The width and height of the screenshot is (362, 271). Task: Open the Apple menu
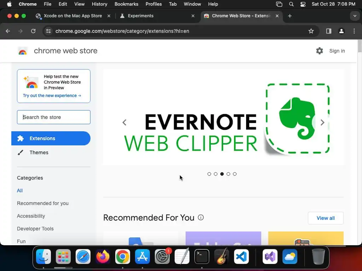point(9,4)
